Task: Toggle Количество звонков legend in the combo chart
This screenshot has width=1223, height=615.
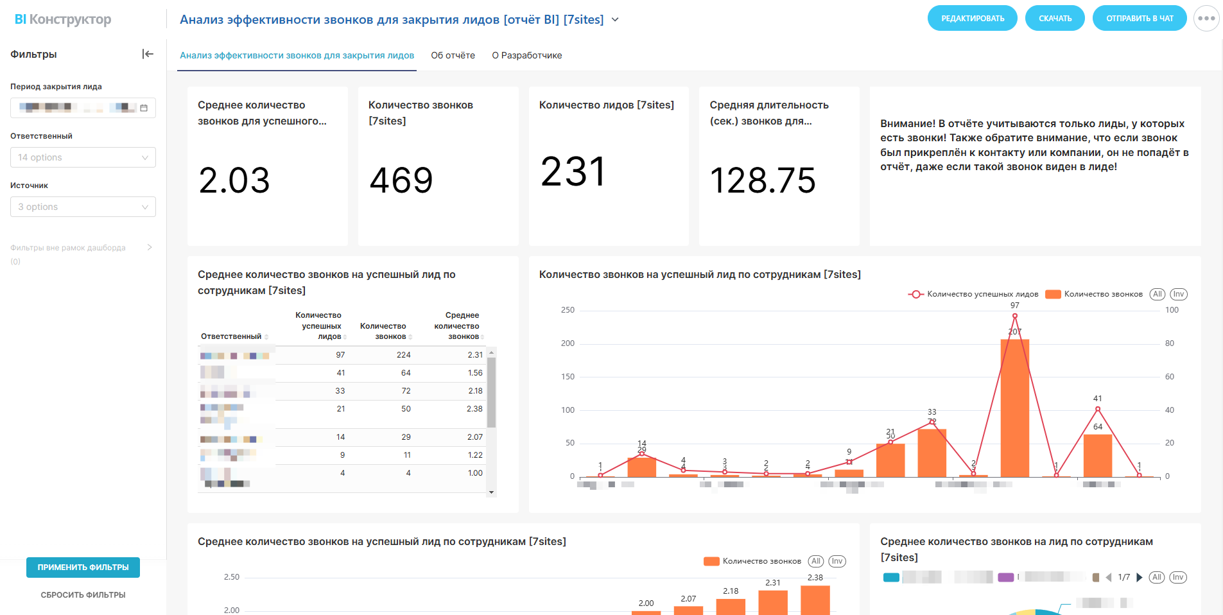Action: coord(1094,294)
